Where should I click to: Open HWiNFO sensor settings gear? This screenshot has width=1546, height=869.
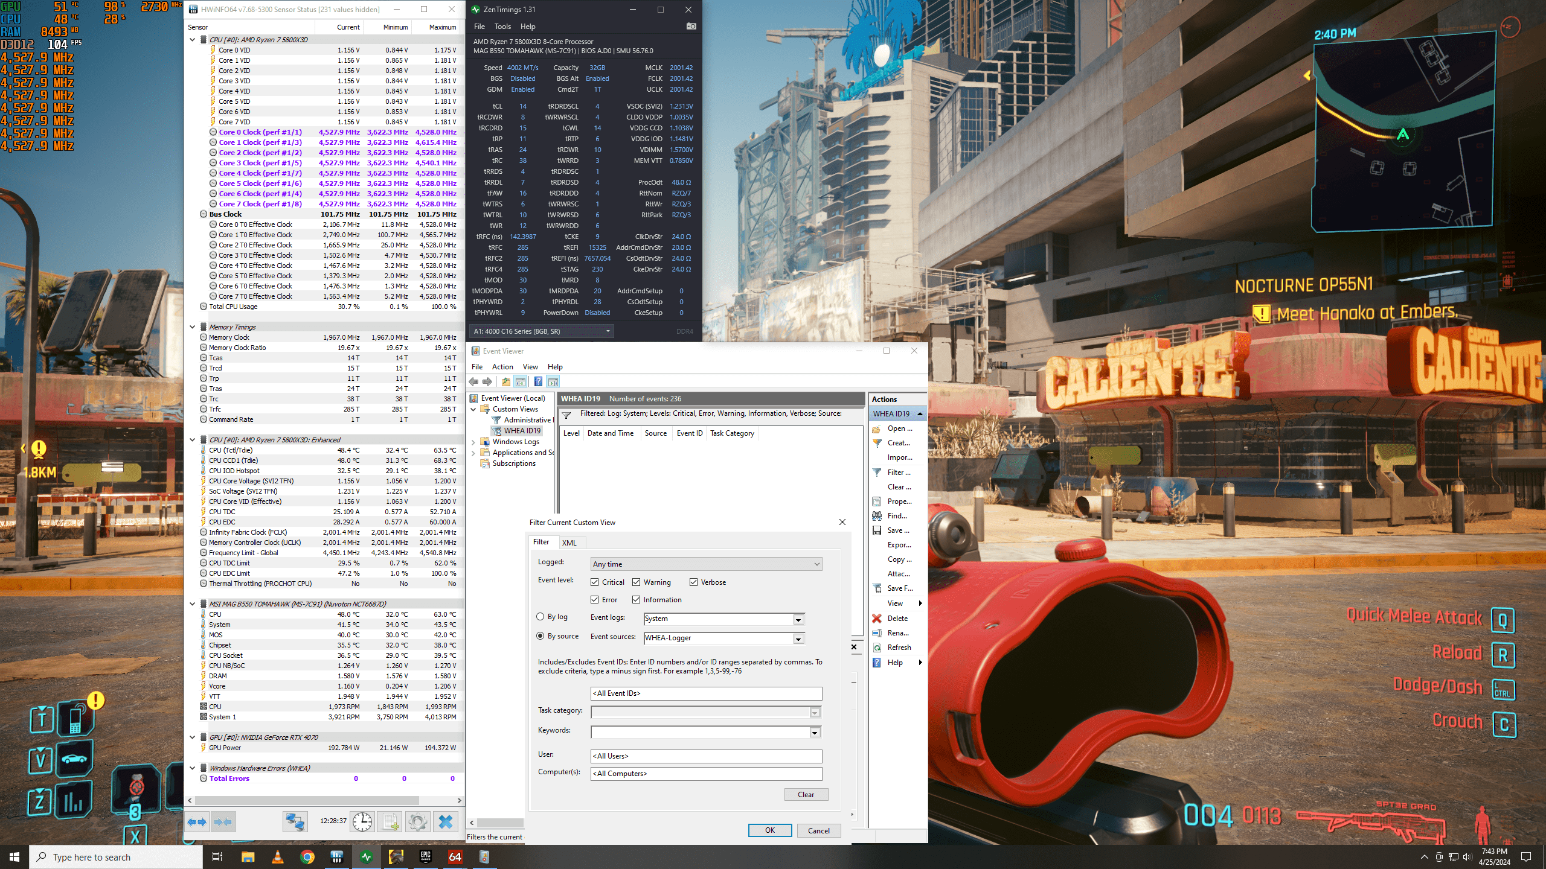(x=417, y=821)
